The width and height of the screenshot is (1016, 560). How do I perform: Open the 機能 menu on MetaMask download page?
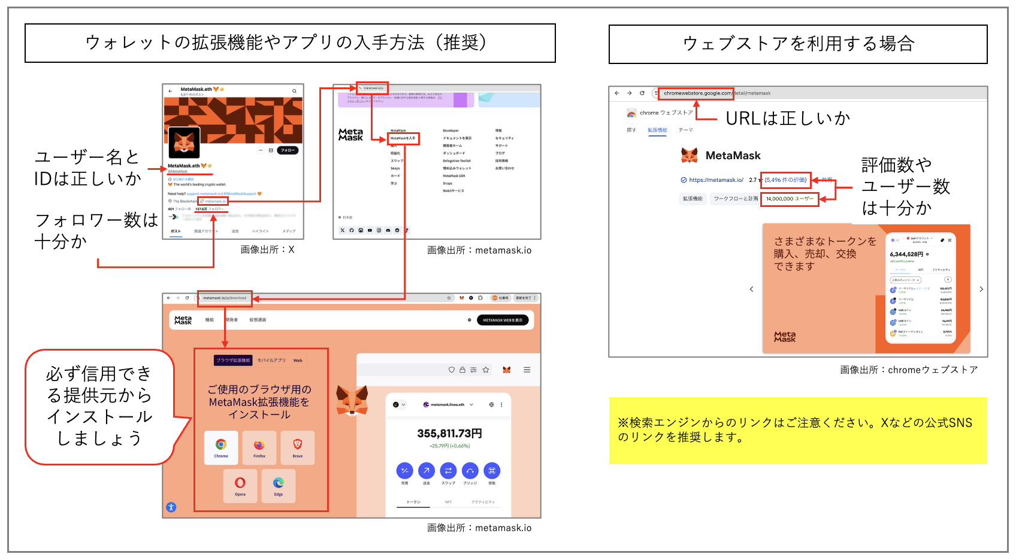210,320
